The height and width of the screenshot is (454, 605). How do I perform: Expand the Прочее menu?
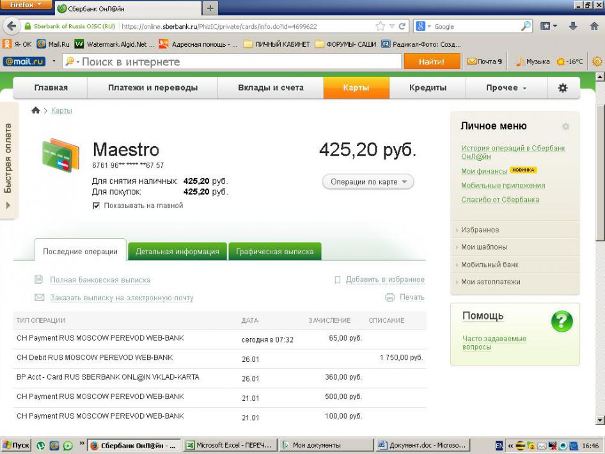click(507, 88)
